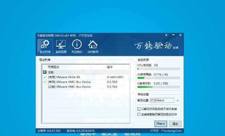
Task: Close the 万能驱动助理 window
Action: click(180, 35)
